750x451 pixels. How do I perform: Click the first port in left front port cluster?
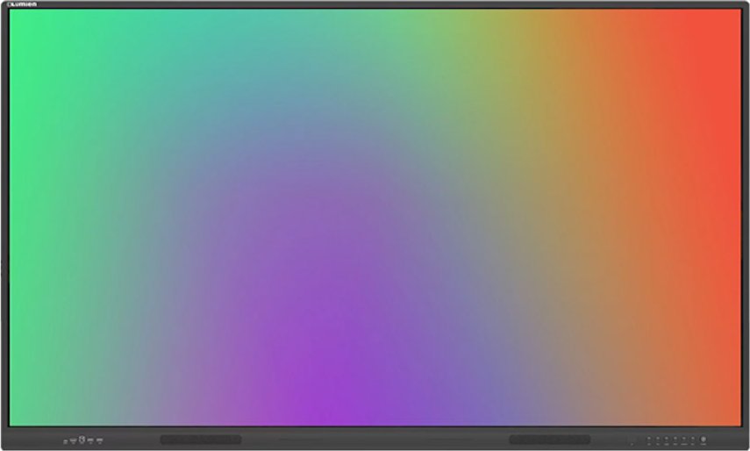pyautogui.click(x=66, y=440)
